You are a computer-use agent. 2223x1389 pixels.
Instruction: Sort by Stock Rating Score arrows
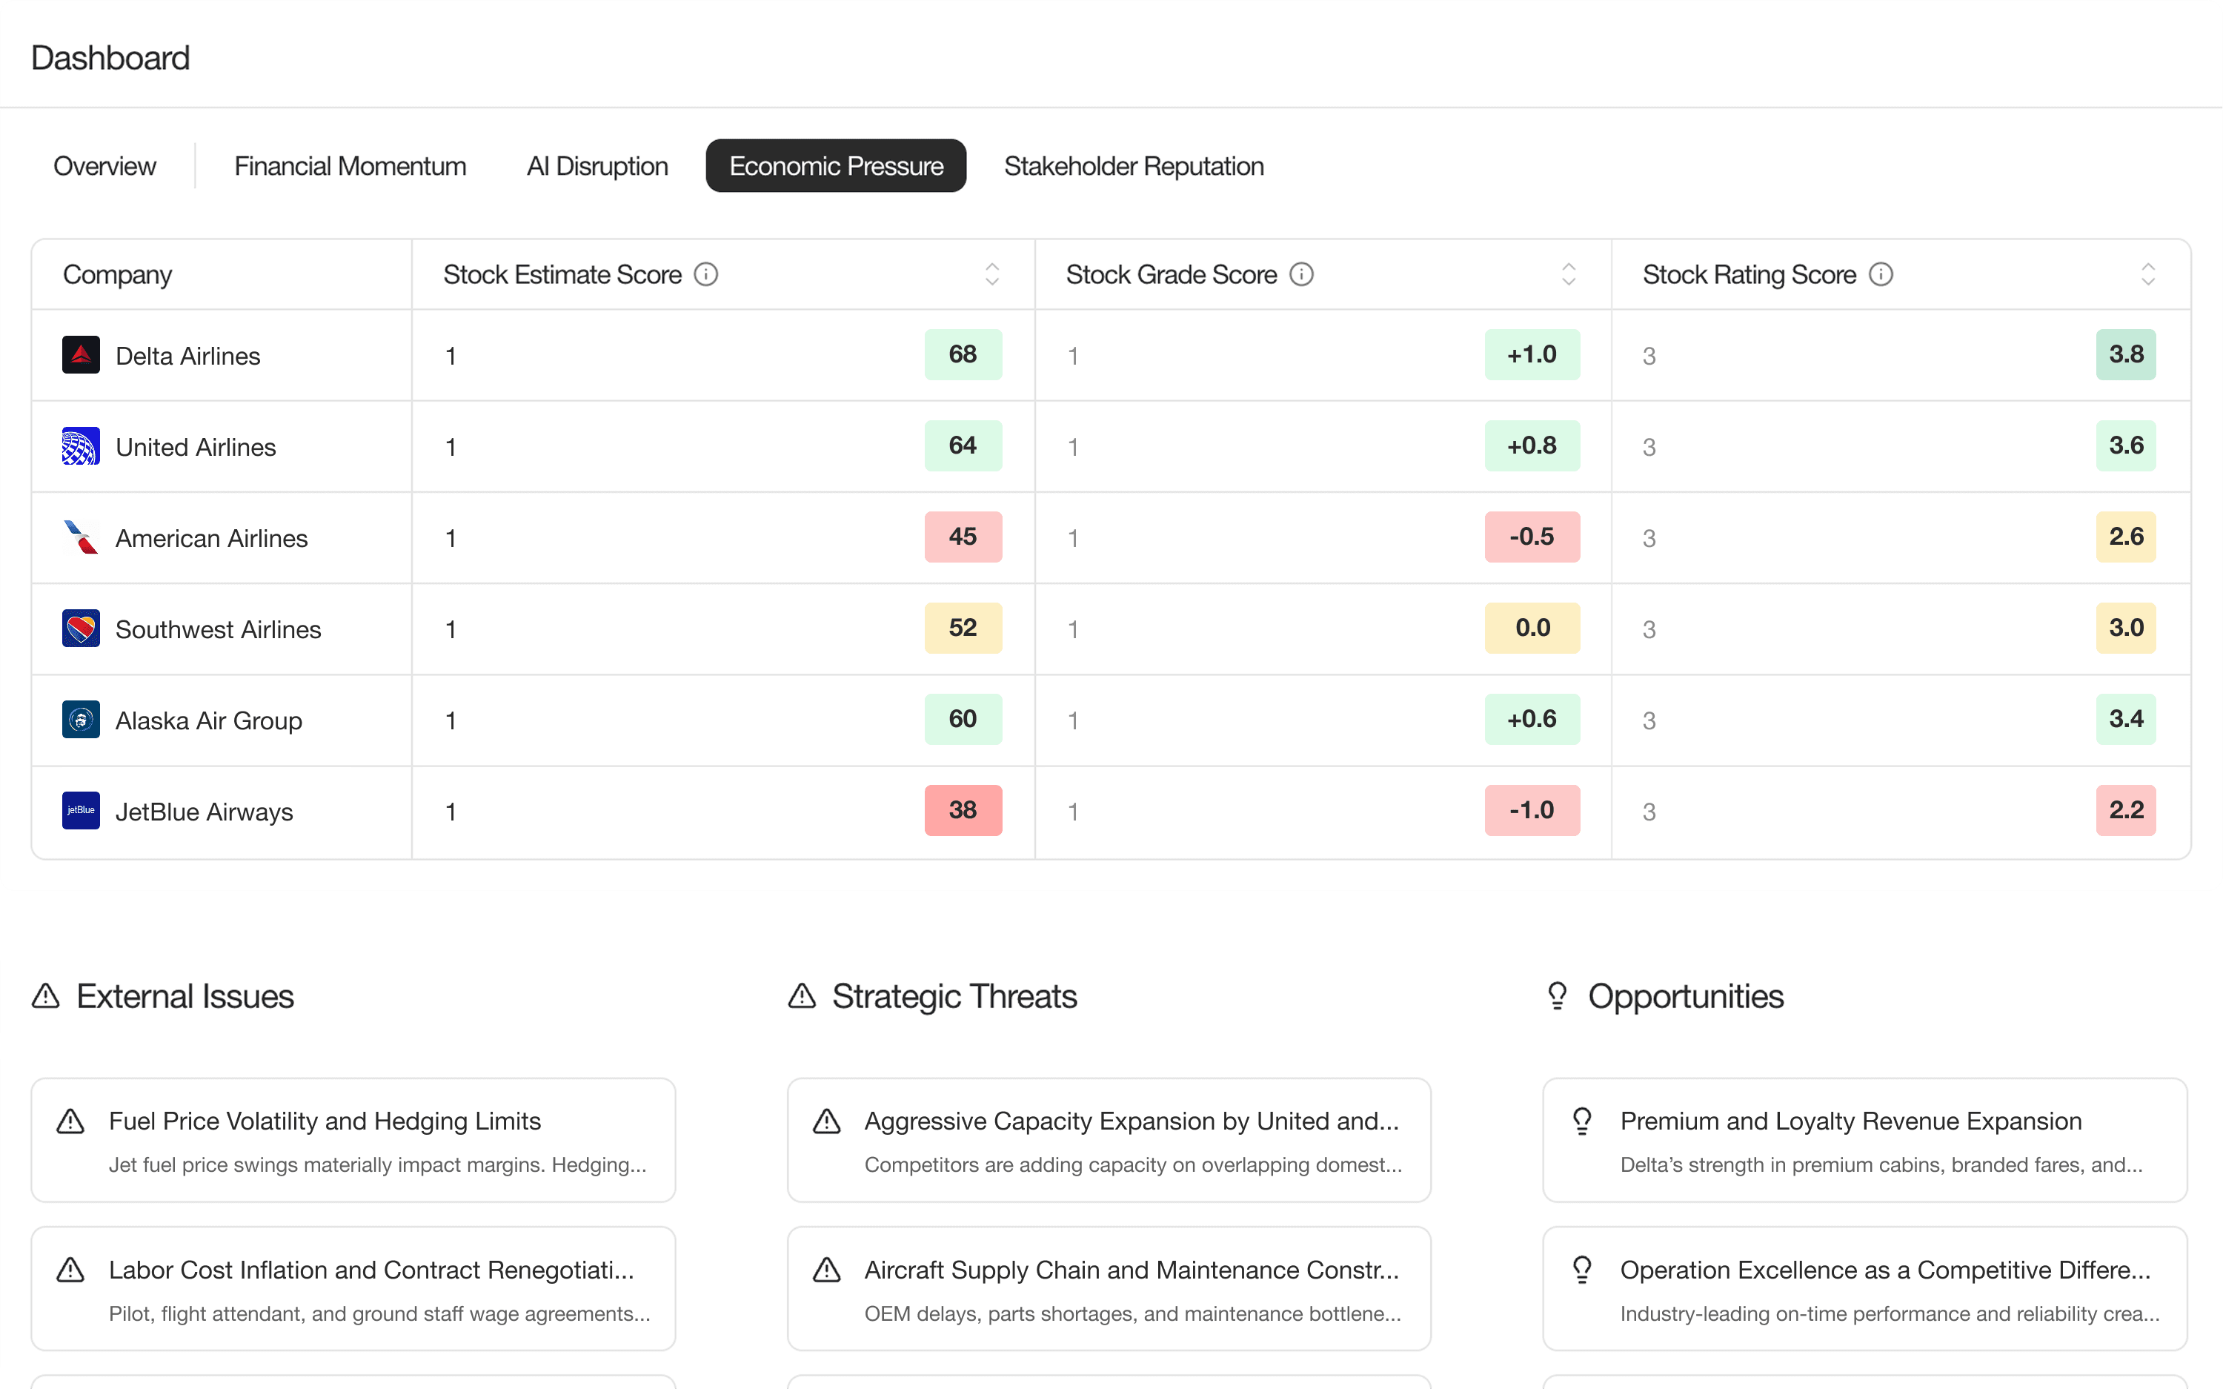click(2147, 274)
